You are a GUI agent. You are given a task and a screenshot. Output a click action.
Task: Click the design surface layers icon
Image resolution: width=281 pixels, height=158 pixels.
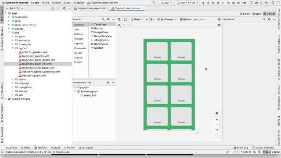(x=119, y=19)
